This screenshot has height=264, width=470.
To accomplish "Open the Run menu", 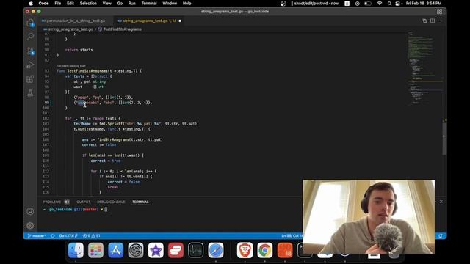I will coord(132,3).
